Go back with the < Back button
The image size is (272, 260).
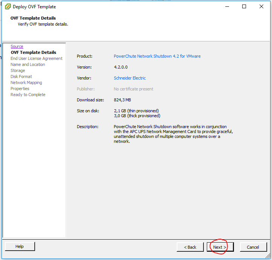(x=190, y=247)
